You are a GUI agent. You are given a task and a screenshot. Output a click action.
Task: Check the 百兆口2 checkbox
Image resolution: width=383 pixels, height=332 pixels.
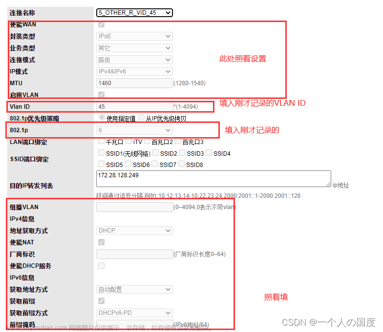(x=147, y=141)
